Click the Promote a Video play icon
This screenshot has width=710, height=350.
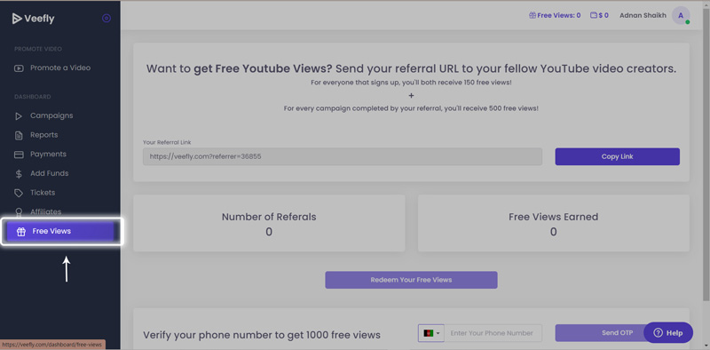click(x=19, y=68)
